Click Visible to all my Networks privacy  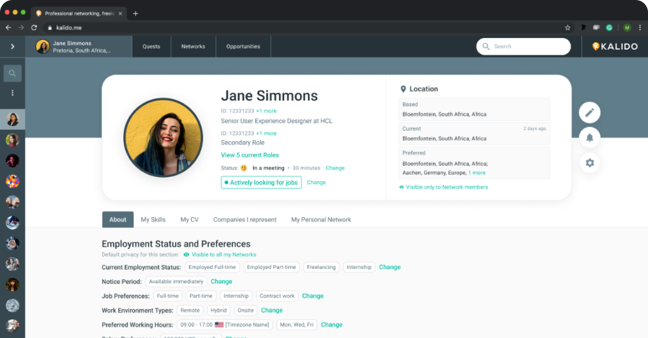[x=223, y=255]
